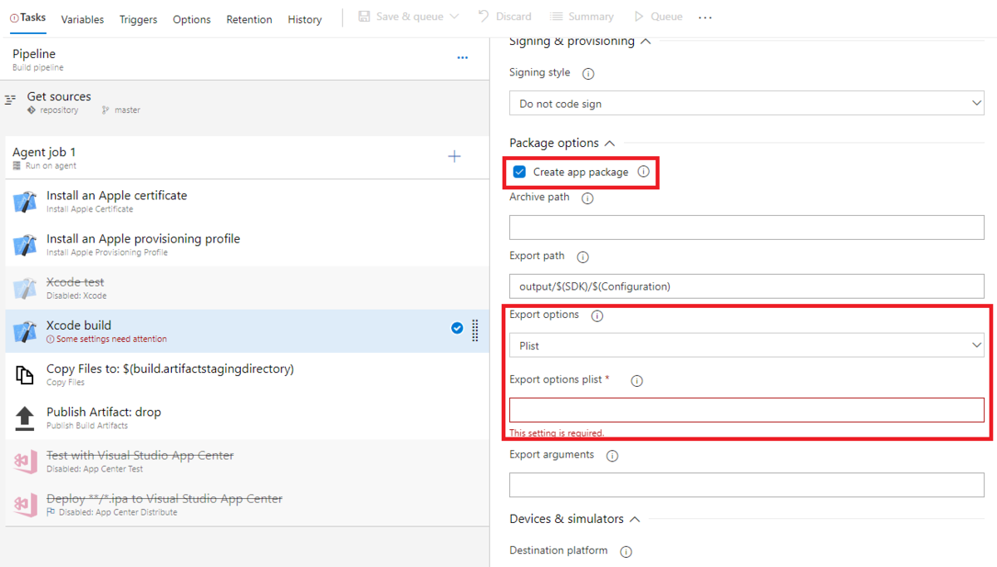
Task: Click info icon next to Create app package
Action: coord(643,172)
